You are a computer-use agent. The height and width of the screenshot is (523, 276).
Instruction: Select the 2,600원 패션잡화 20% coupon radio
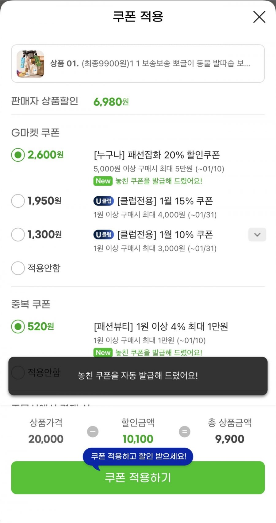18,155
